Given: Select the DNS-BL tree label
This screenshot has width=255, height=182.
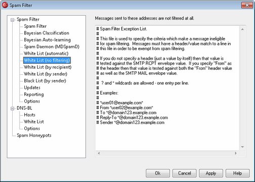Looking at the screenshot, I should click(x=24, y=108).
